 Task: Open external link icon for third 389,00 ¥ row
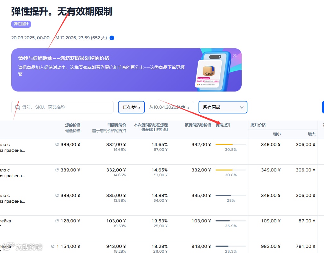tap(57, 195)
